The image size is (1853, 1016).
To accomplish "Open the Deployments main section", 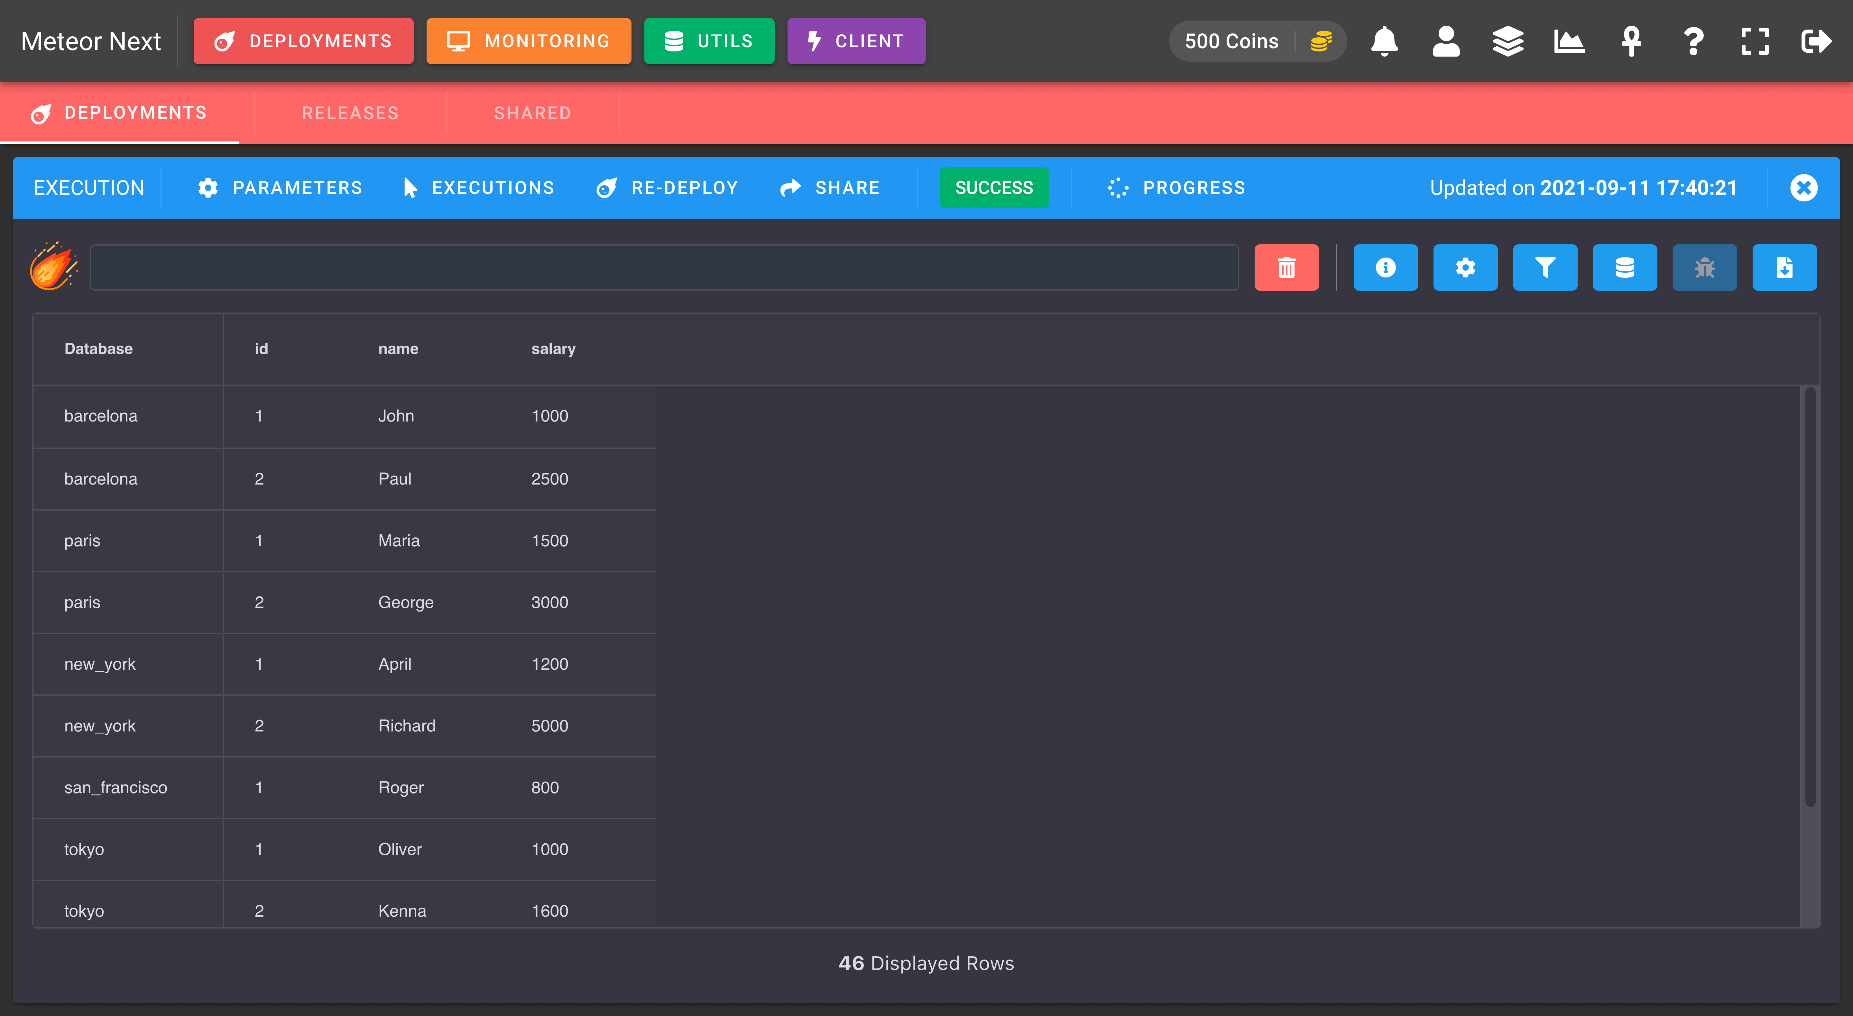I will 304,41.
